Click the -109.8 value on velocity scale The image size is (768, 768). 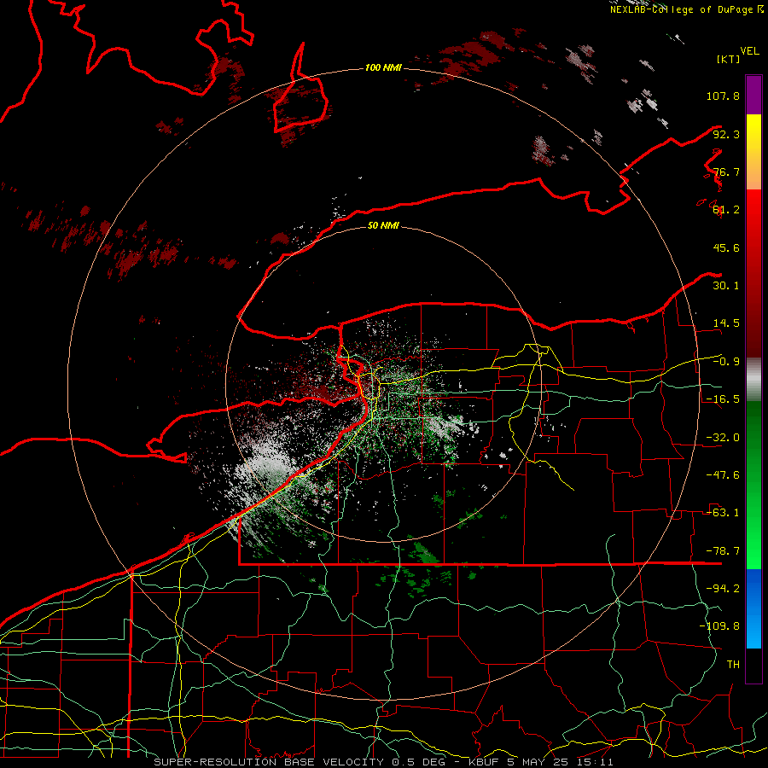pyautogui.click(x=719, y=626)
